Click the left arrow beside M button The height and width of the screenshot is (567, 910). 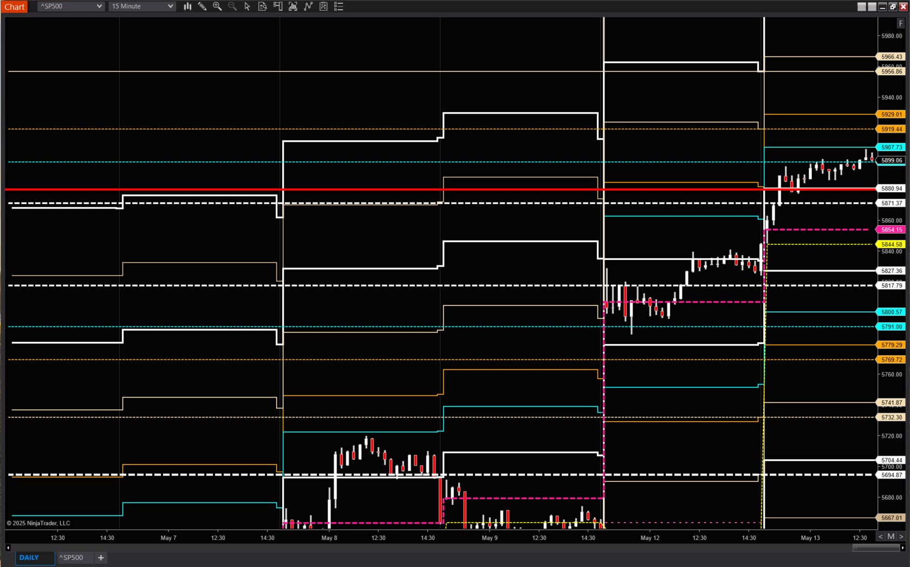coord(881,536)
